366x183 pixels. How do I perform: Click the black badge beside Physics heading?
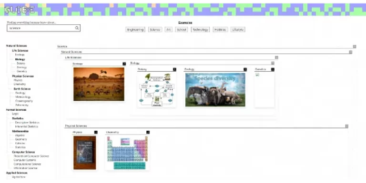pyautogui.click(x=96, y=132)
